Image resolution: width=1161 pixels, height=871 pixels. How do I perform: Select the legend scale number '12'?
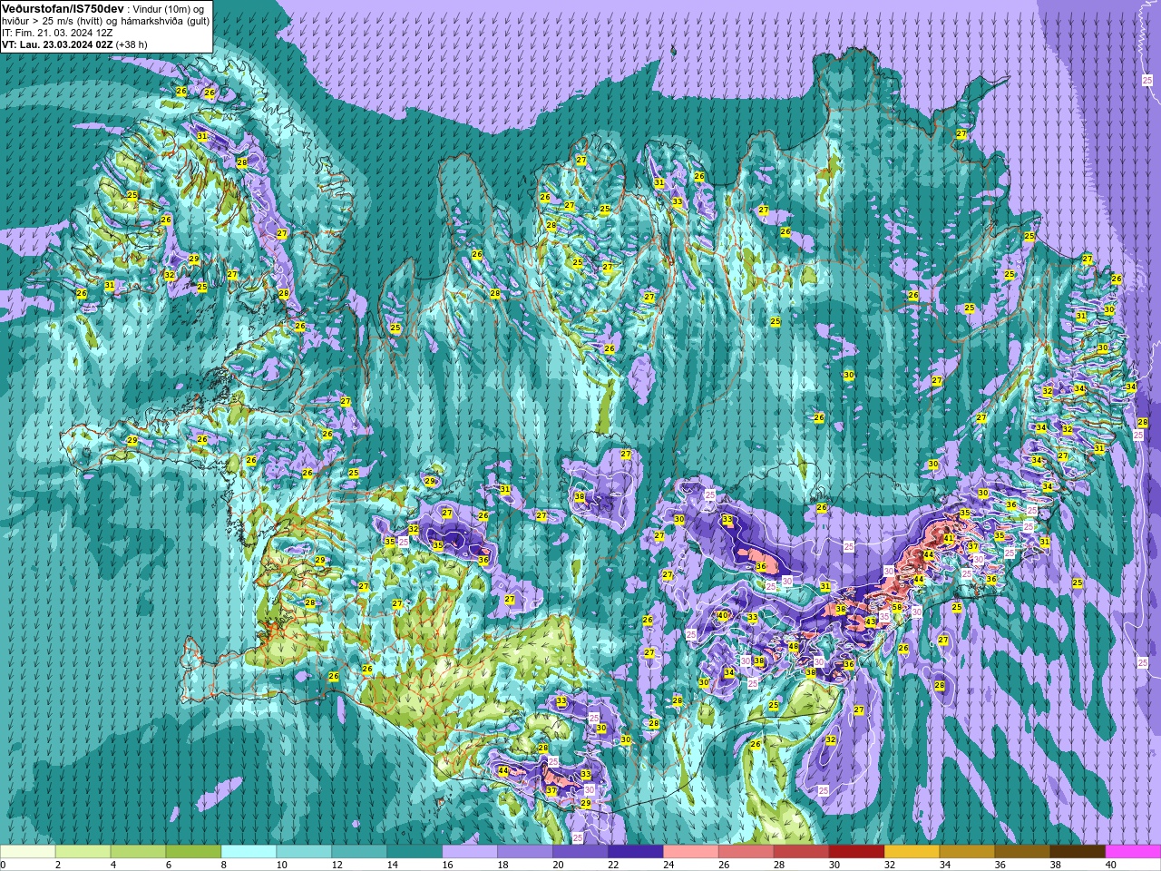(337, 865)
